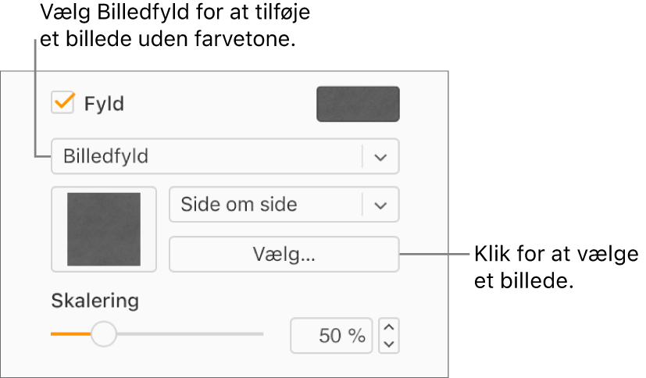Click the chevron arrow beside Side om side
The height and width of the screenshot is (378, 646).
(x=380, y=205)
